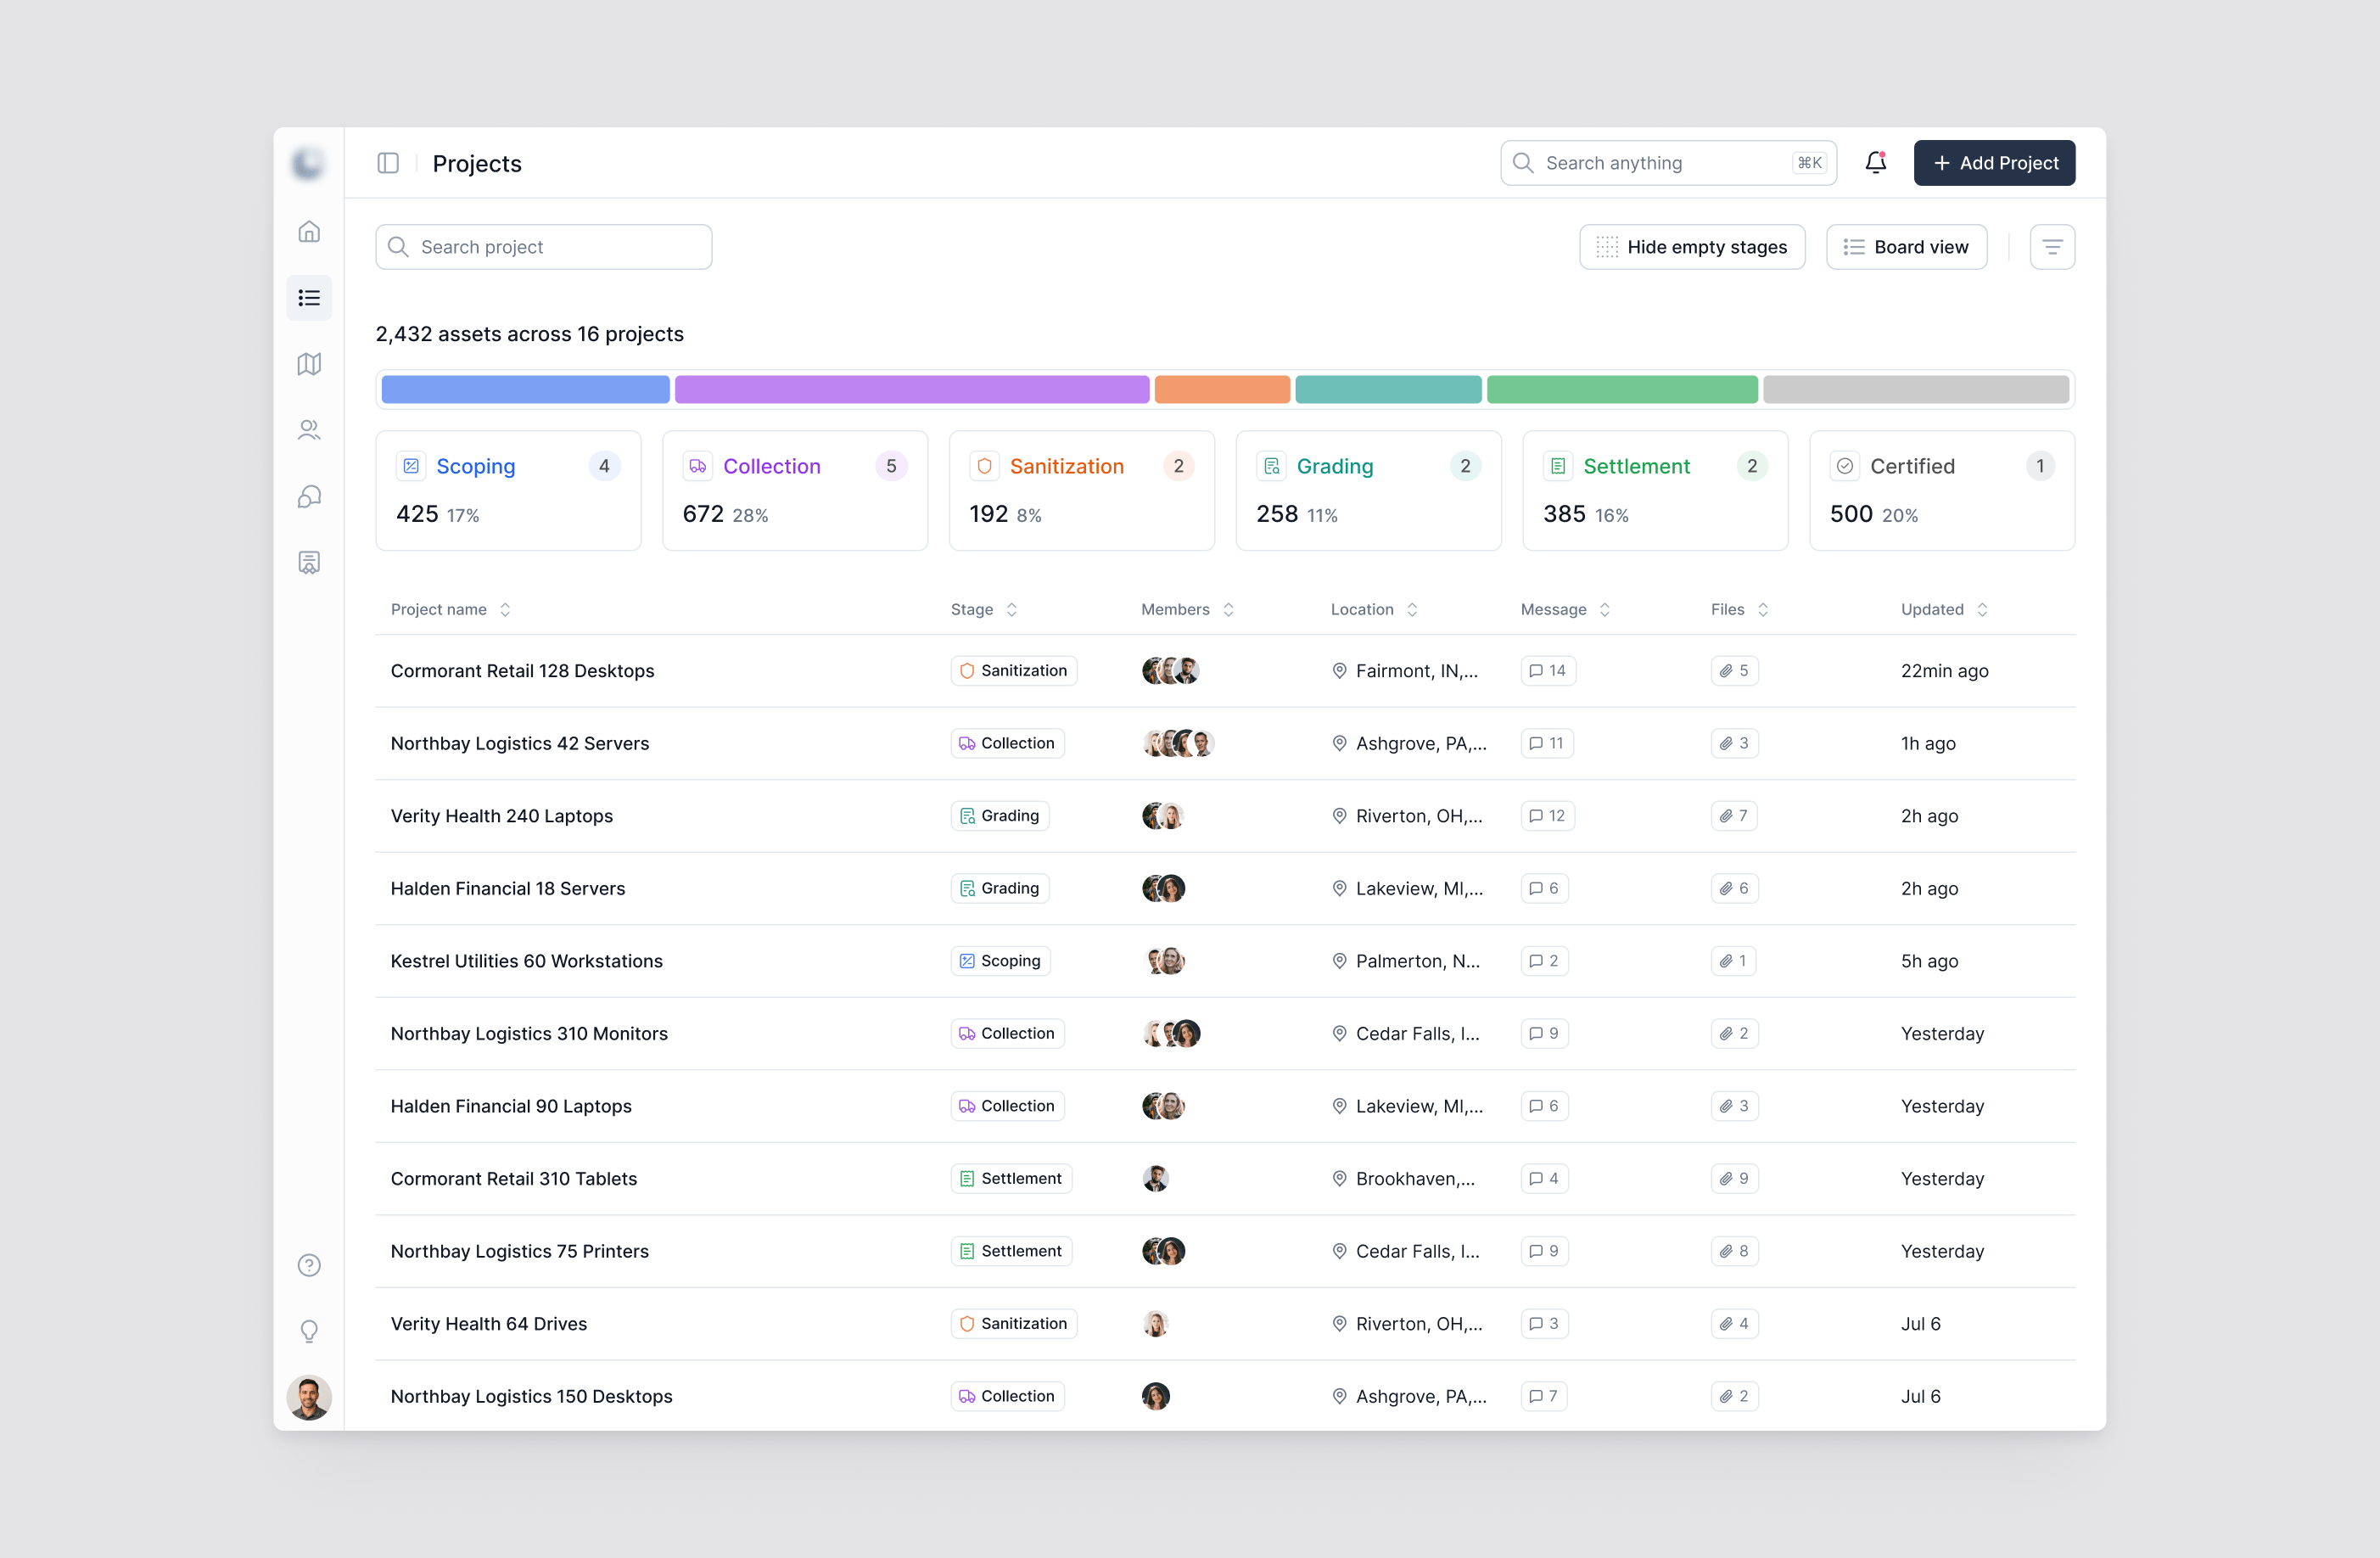Collapse the sidebar panel toggle

click(x=388, y=163)
